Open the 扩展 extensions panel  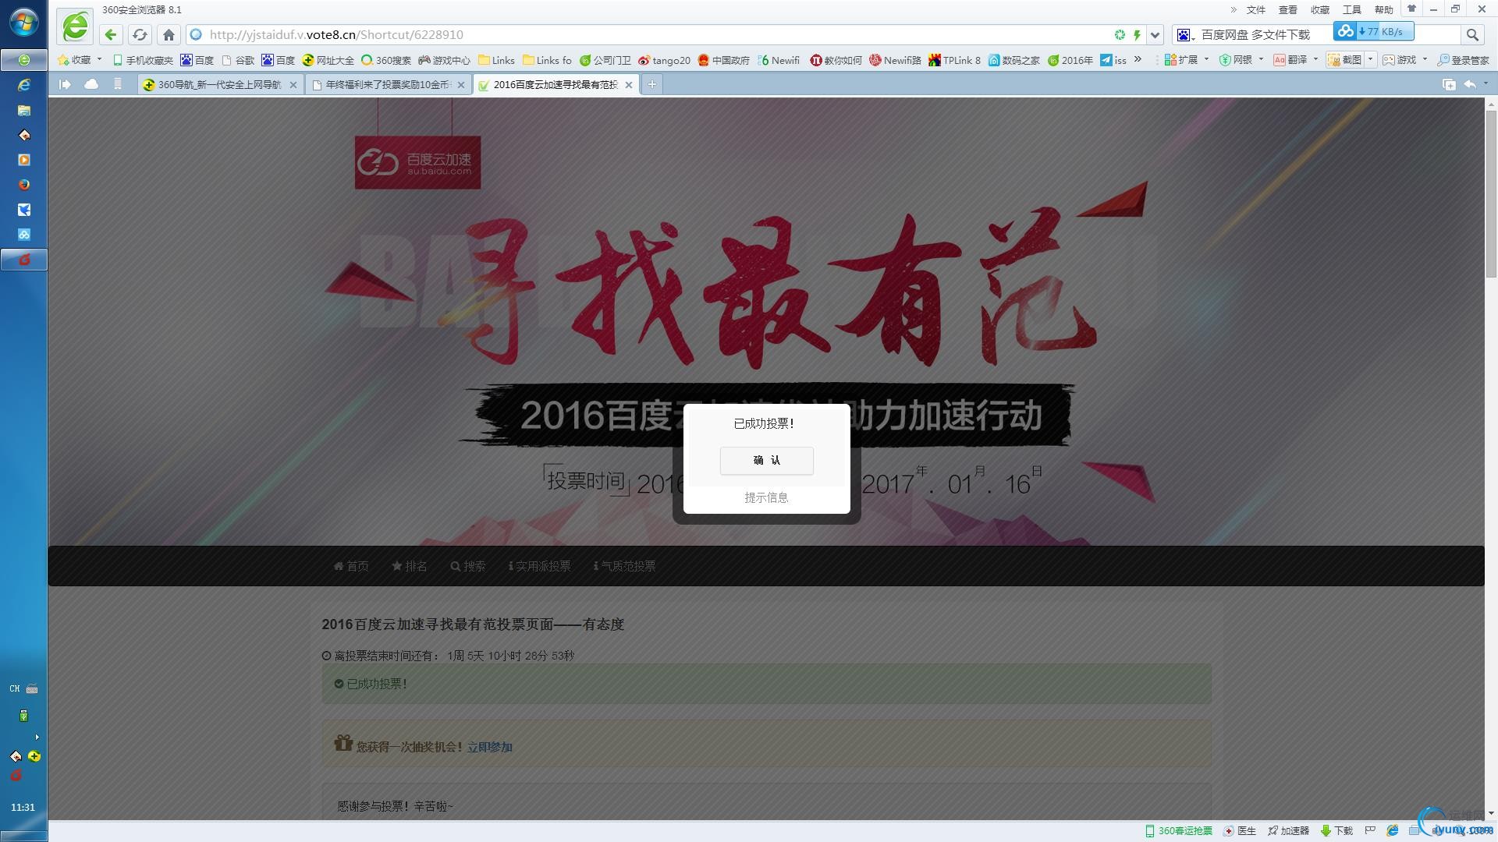pos(1178,59)
